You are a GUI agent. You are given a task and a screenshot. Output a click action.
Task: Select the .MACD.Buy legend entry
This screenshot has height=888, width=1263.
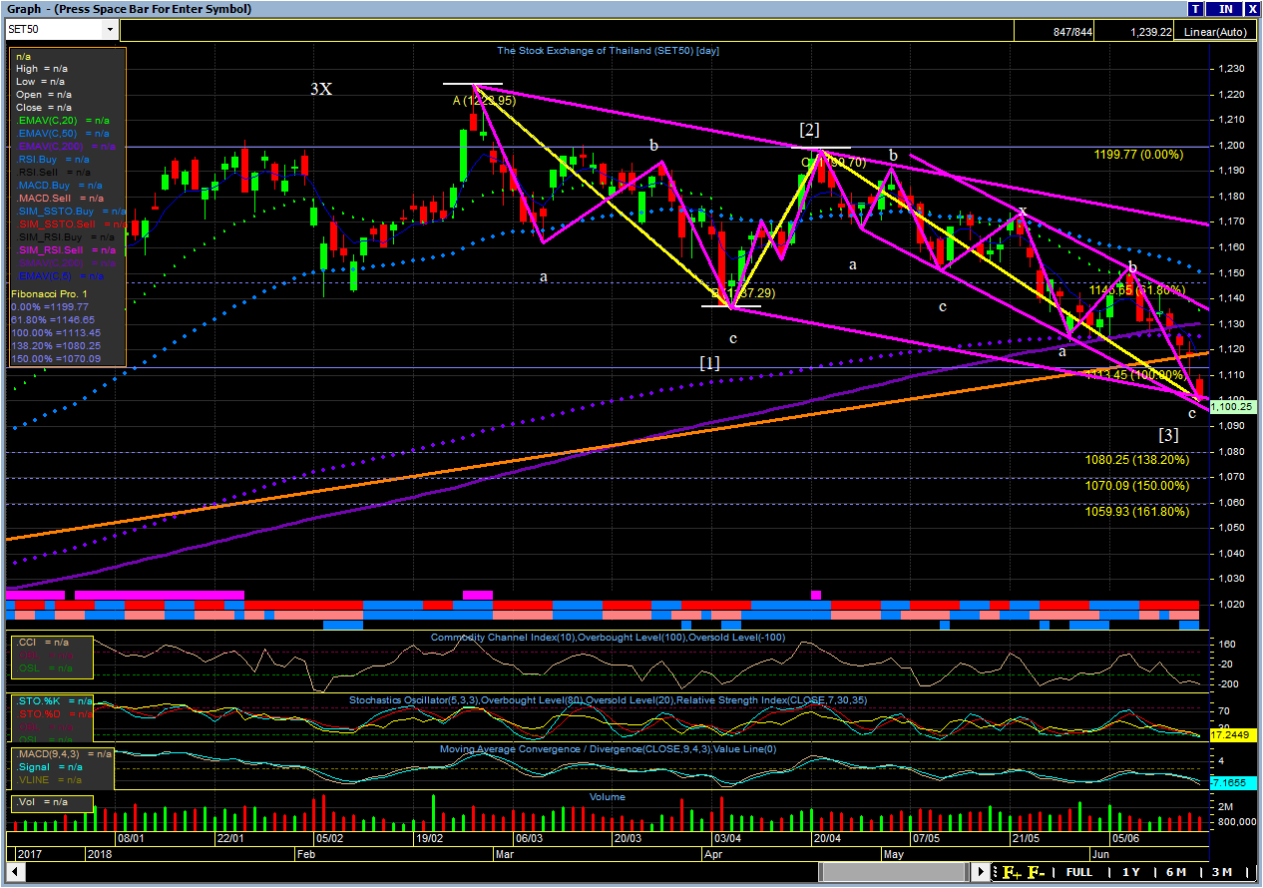[59, 185]
